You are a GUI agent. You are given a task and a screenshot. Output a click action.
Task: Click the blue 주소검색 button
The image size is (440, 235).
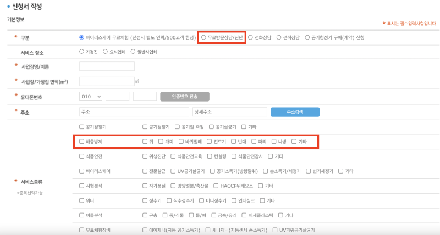(295, 112)
